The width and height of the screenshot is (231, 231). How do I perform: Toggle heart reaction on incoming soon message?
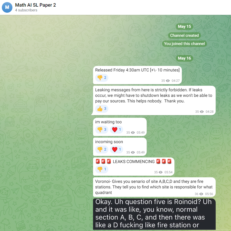117,150
